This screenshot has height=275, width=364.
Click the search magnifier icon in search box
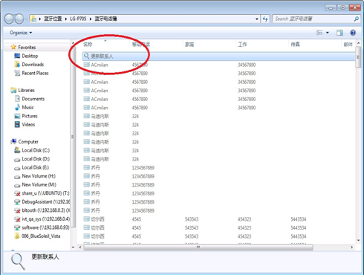[x=357, y=19]
